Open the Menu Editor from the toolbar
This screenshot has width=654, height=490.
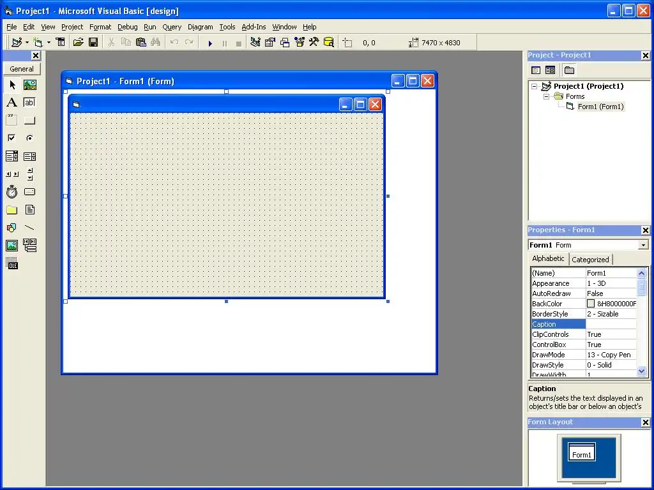61,42
